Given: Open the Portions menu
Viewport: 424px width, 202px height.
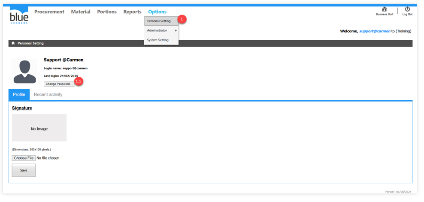Looking at the screenshot, I should (x=107, y=12).
